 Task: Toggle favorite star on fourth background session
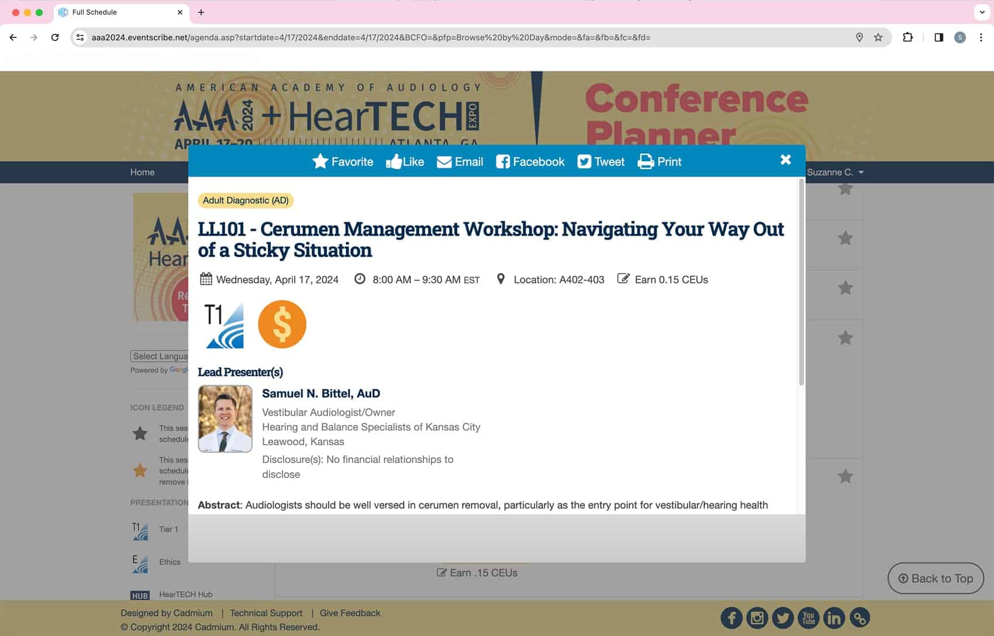click(x=845, y=337)
